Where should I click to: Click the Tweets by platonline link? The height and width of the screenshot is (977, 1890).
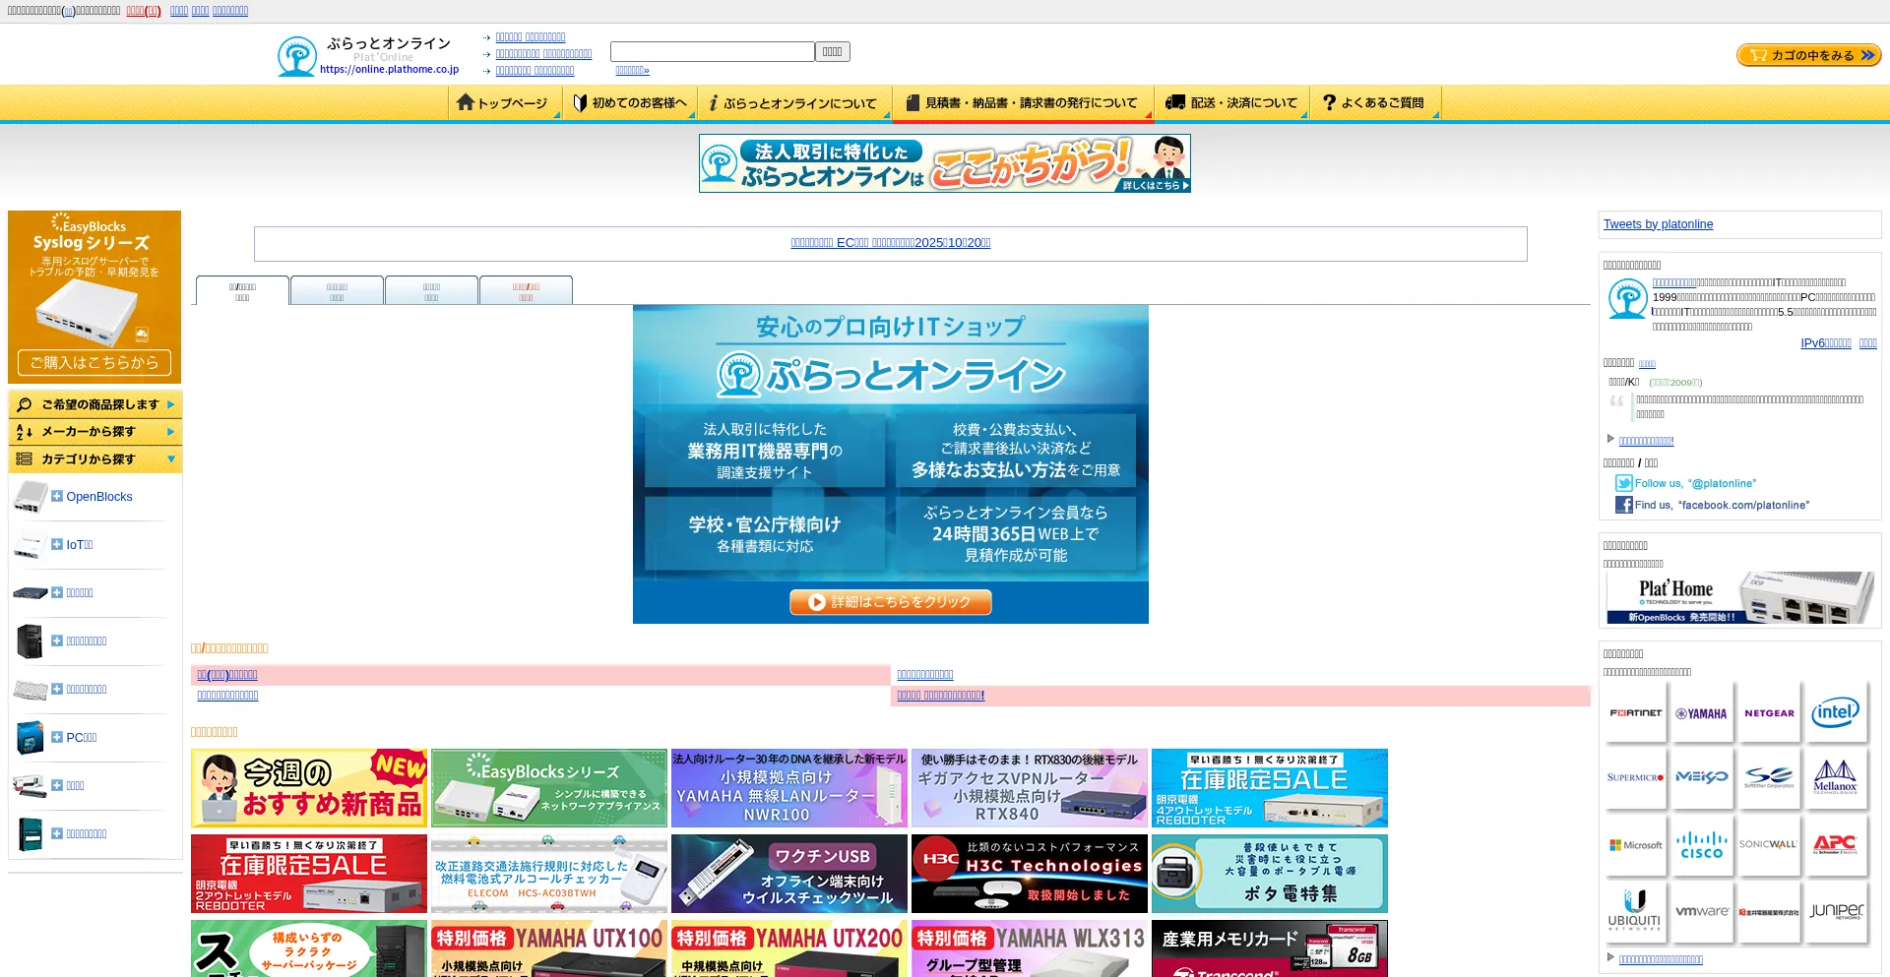click(x=1658, y=224)
